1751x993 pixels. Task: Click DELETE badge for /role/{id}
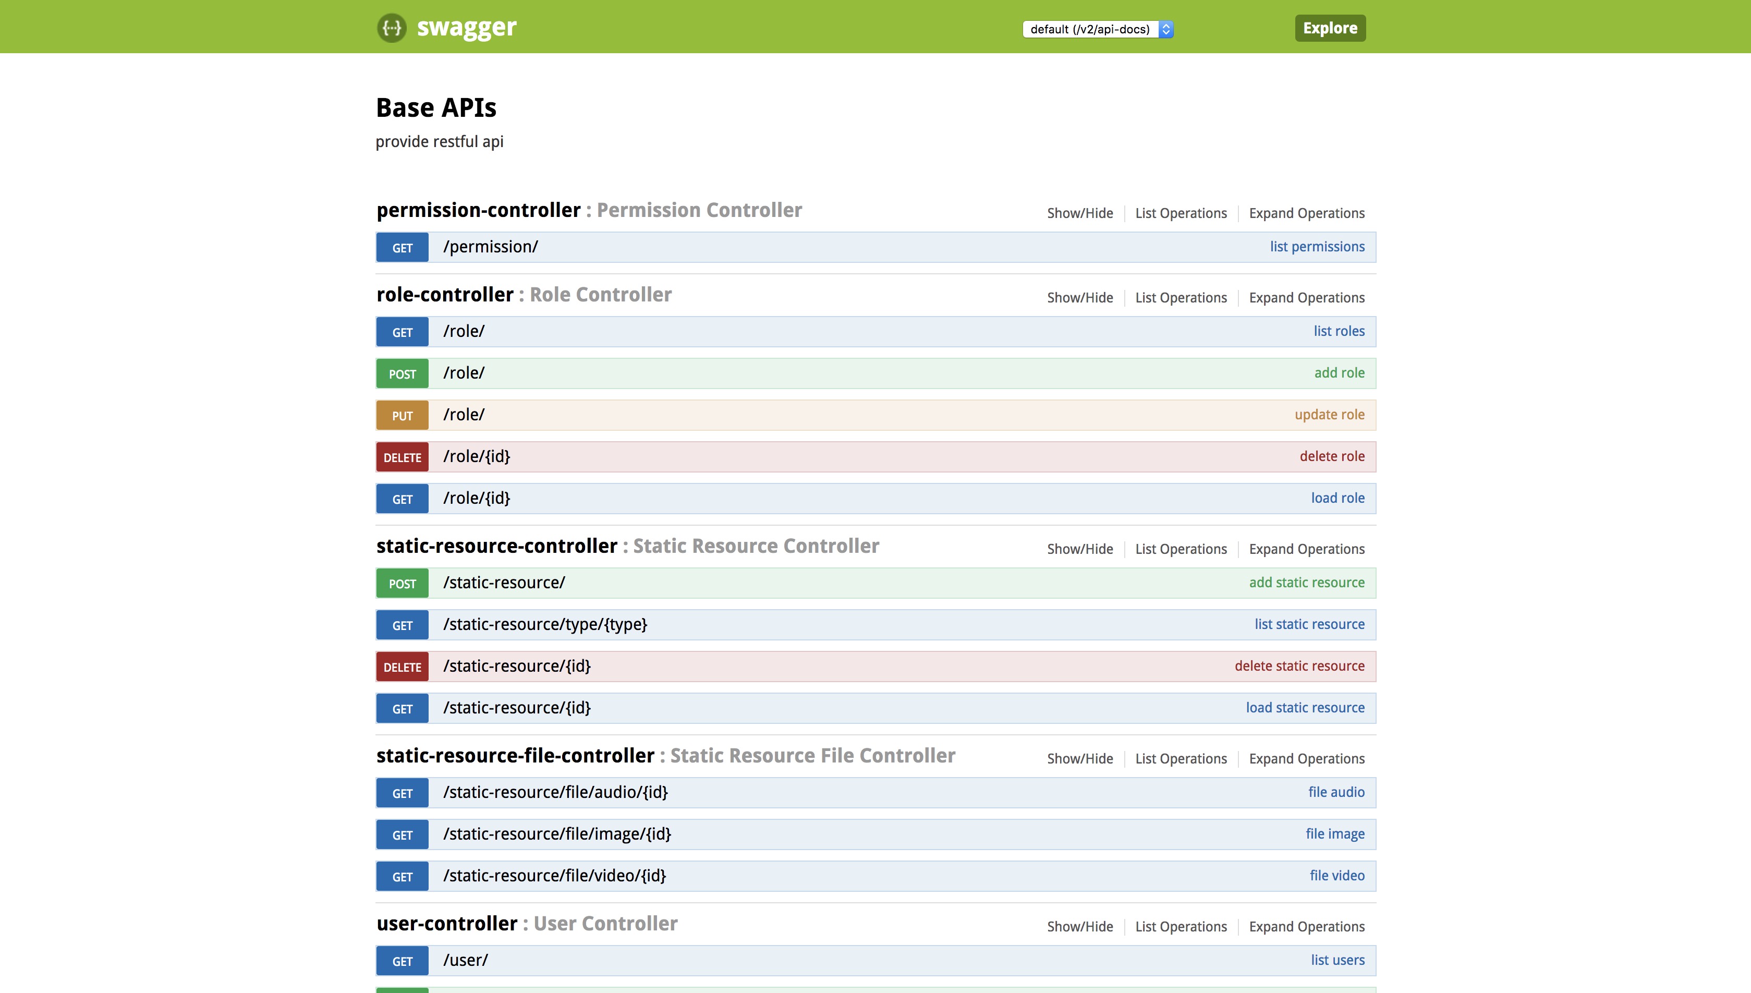tap(402, 457)
